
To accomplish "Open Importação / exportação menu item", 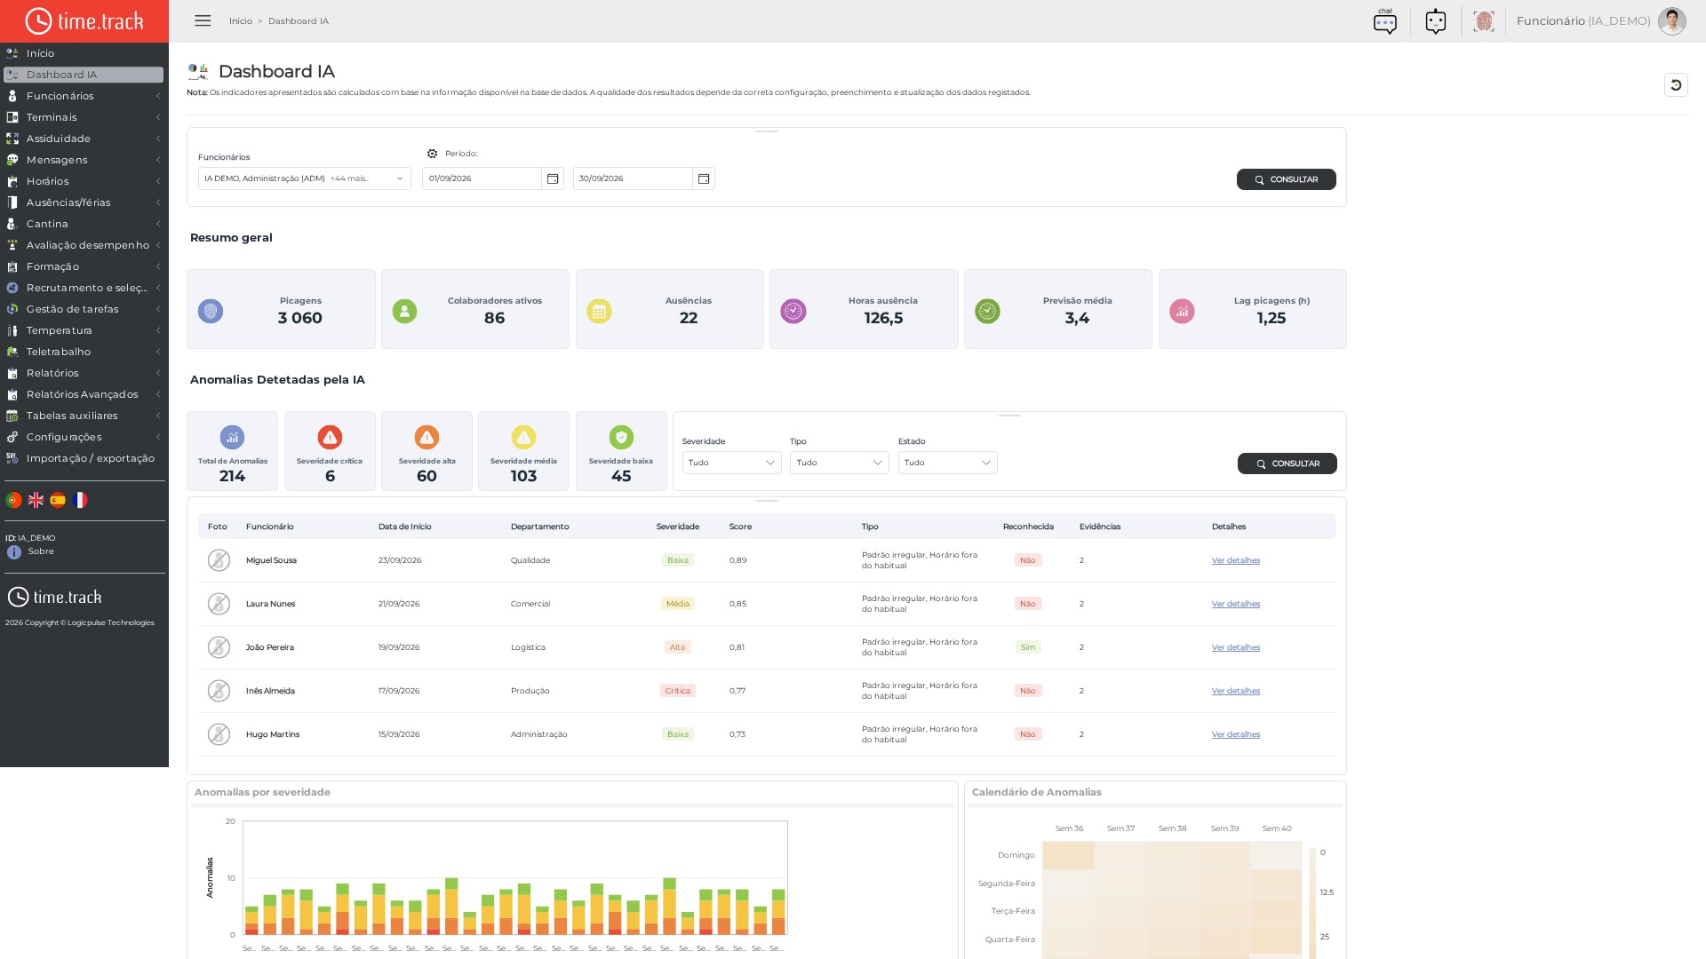I will [x=84, y=458].
